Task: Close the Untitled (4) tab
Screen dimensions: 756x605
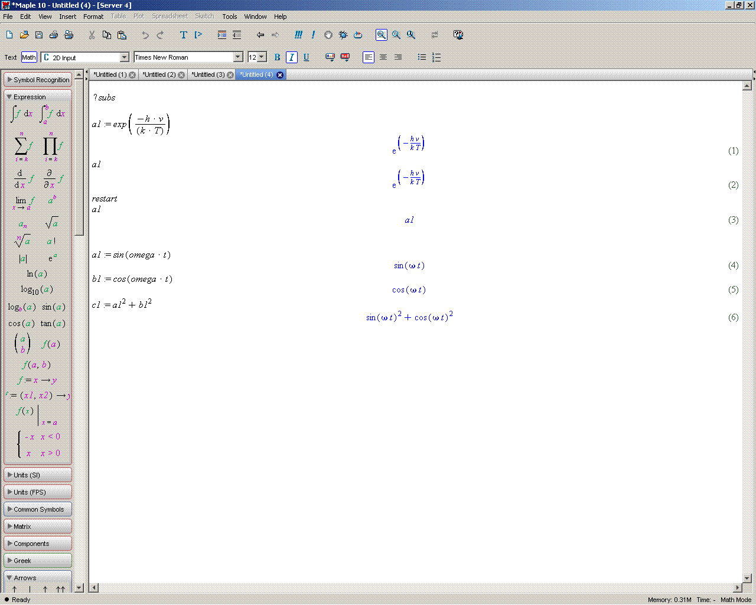Action: tap(280, 75)
